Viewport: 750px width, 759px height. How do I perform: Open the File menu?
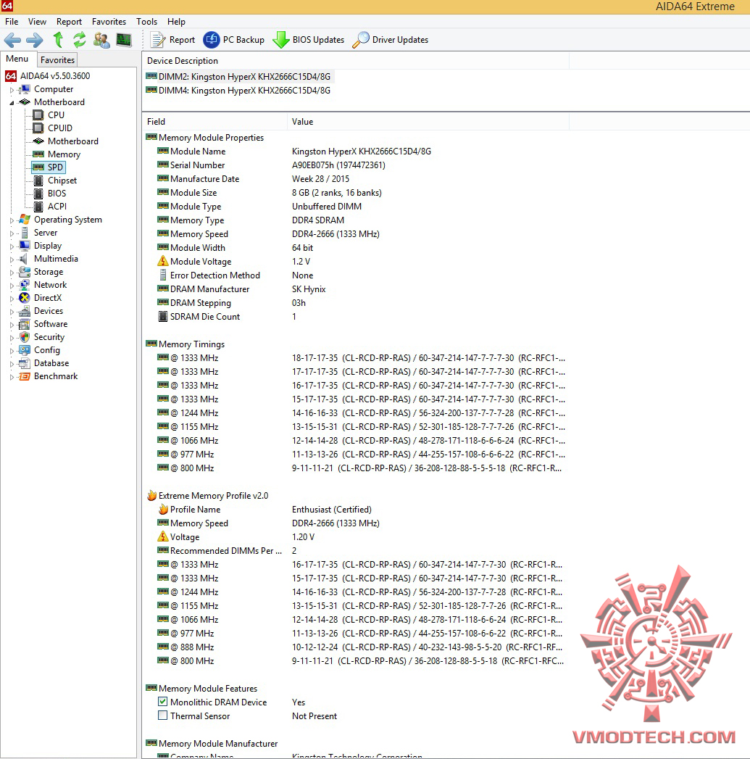[12, 22]
